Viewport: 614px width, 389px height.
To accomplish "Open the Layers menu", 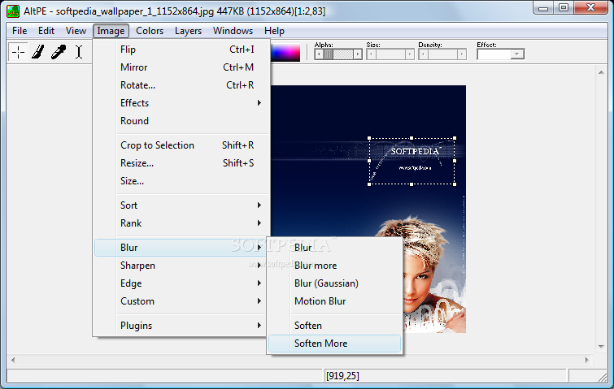I will tap(188, 31).
